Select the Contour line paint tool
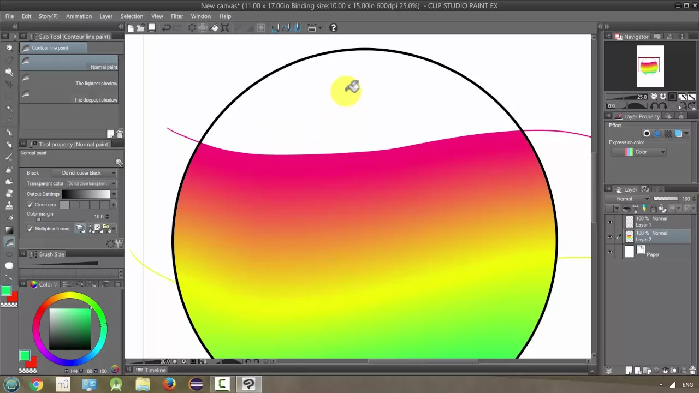The image size is (699, 393). pos(9,242)
